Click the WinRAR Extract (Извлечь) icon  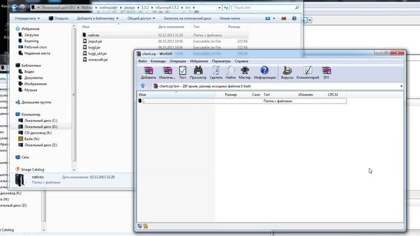tap(167, 73)
